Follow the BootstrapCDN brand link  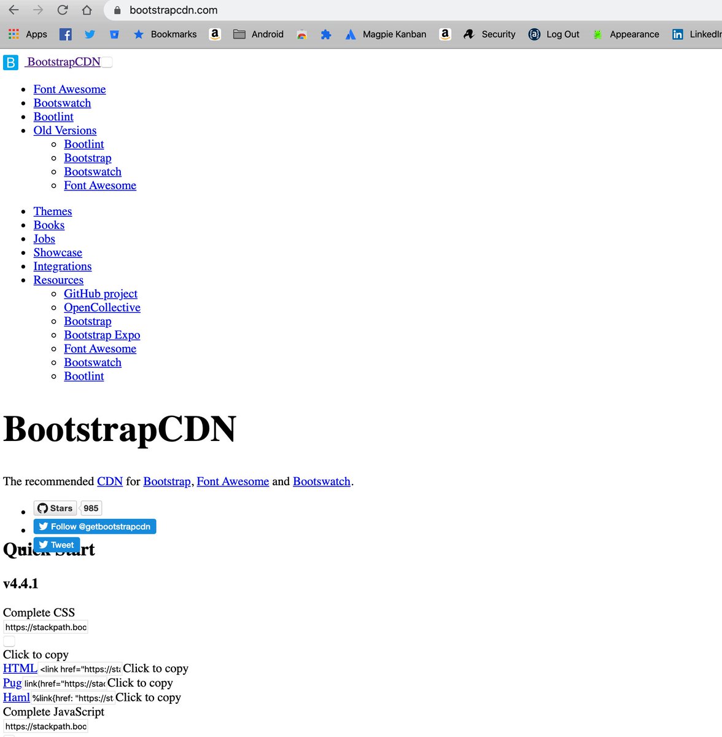[x=63, y=62]
